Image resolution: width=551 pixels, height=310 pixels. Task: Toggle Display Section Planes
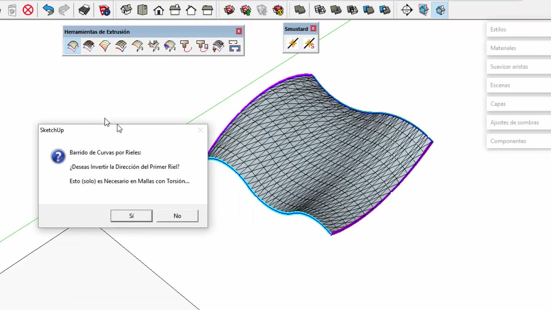(x=424, y=10)
